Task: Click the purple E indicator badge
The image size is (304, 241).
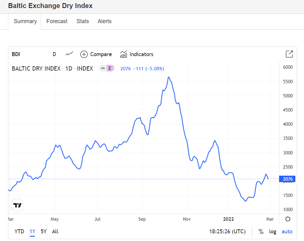Action: tap(110, 68)
